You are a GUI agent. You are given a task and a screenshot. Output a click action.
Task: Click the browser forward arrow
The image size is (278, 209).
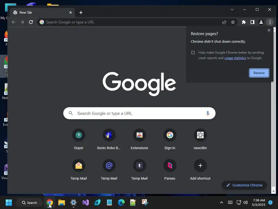click(x=22, y=22)
